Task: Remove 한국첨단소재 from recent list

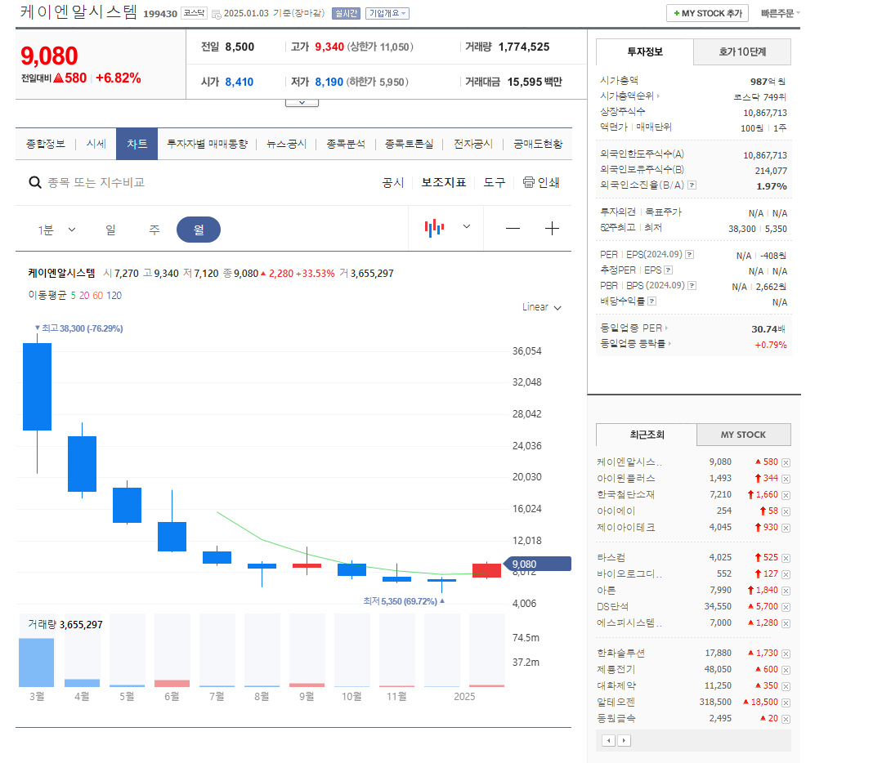Action: [x=786, y=496]
